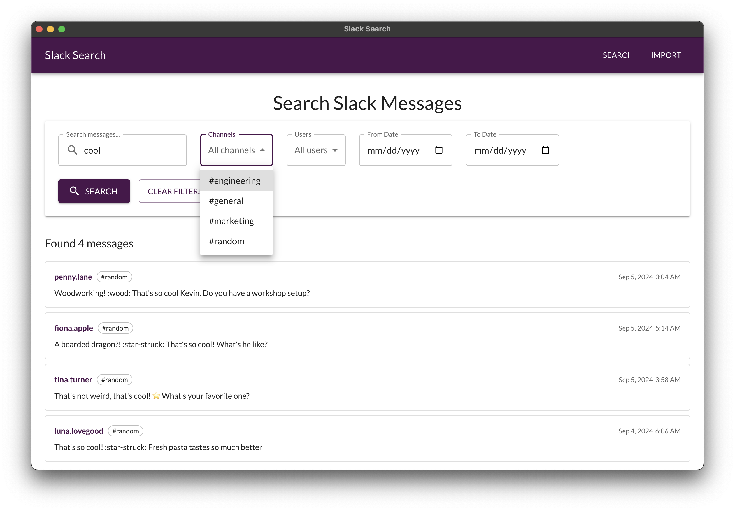Choose #random channel option

tap(227, 241)
